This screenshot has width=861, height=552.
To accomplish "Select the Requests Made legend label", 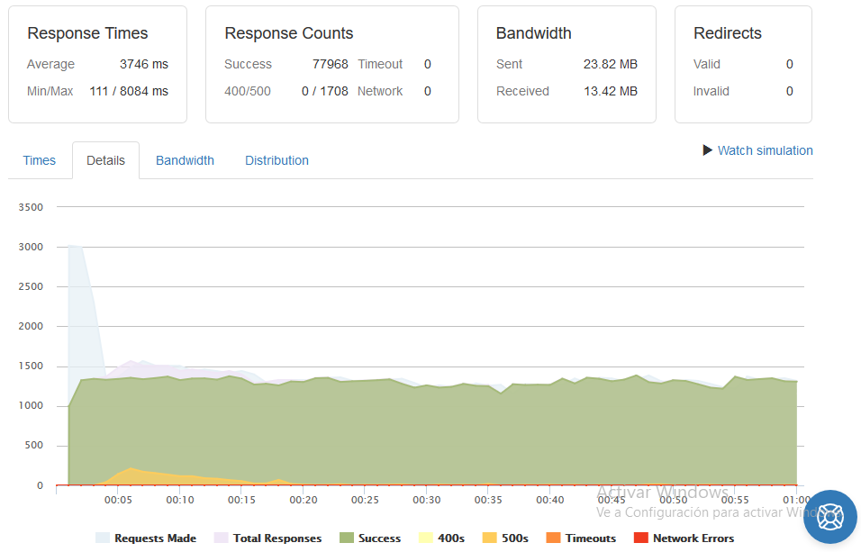I will click(x=156, y=538).
